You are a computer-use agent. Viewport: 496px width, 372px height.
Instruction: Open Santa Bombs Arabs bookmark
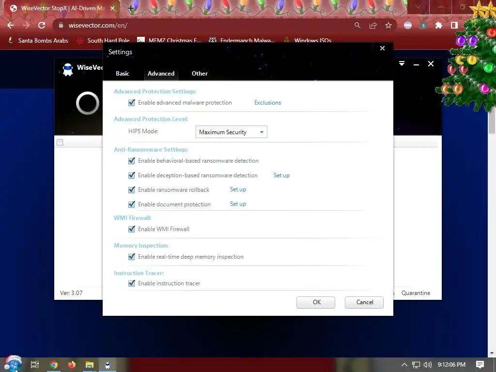[x=38, y=41]
